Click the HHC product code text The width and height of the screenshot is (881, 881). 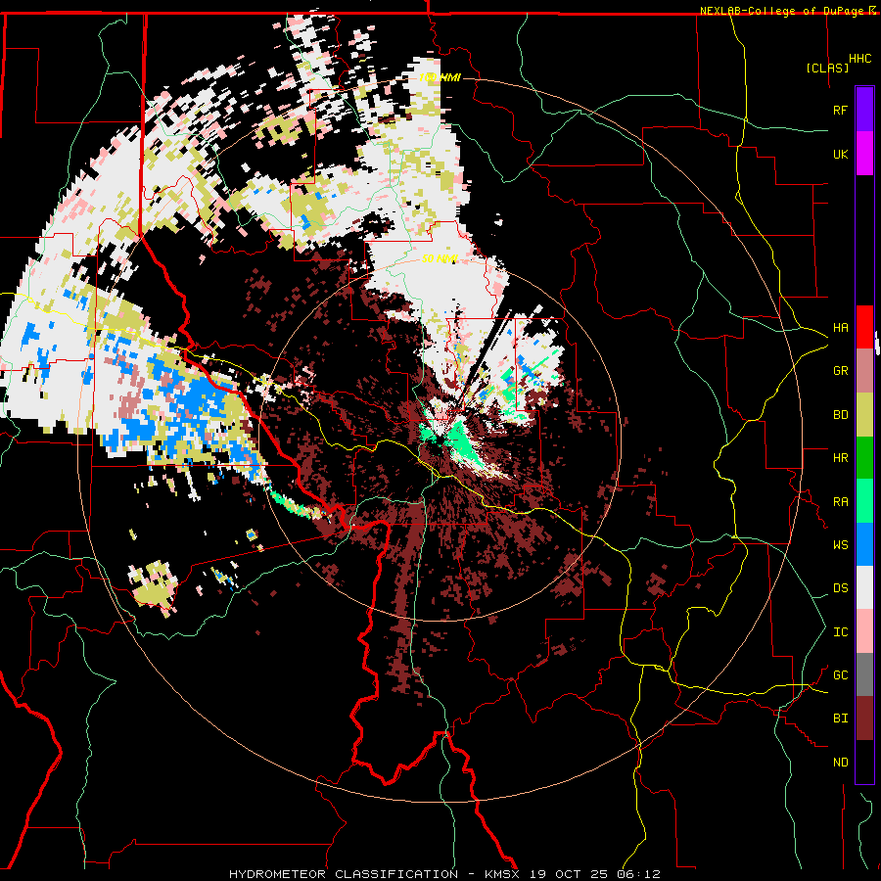(x=860, y=59)
